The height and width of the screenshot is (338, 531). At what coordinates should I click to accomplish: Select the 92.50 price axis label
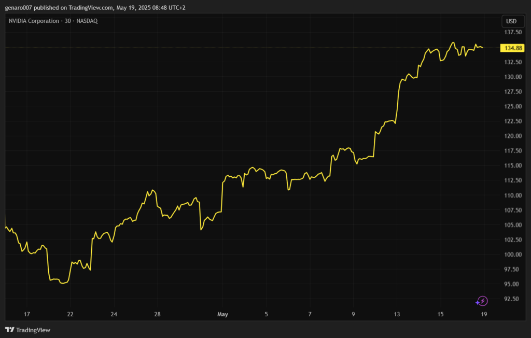pyautogui.click(x=512, y=299)
